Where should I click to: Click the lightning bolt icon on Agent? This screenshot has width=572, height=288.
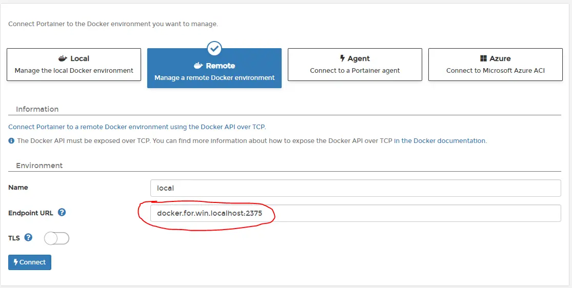[x=342, y=58]
